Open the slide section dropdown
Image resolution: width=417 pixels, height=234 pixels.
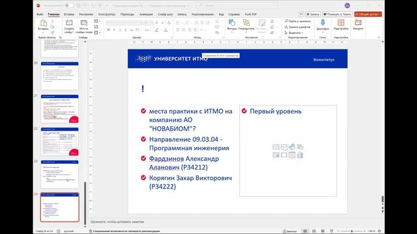point(97,32)
